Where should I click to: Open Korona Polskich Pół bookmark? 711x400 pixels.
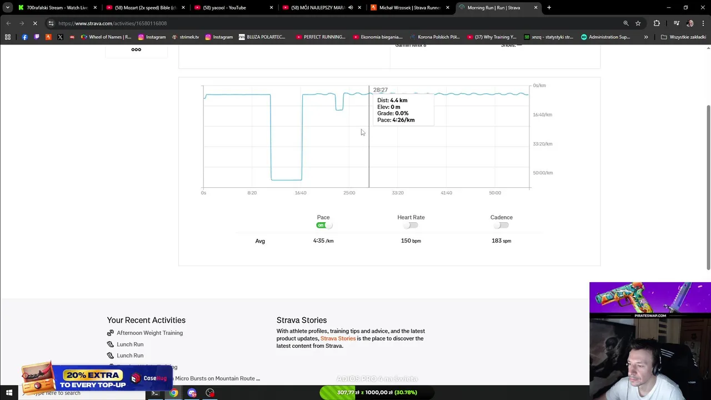pyautogui.click(x=435, y=37)
